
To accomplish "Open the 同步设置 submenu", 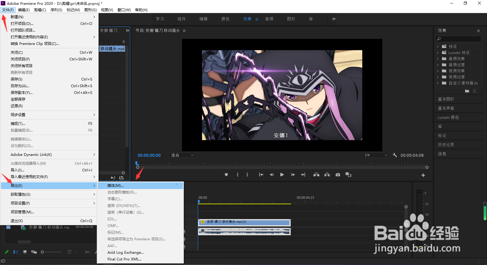I will (x=50, y=115).
